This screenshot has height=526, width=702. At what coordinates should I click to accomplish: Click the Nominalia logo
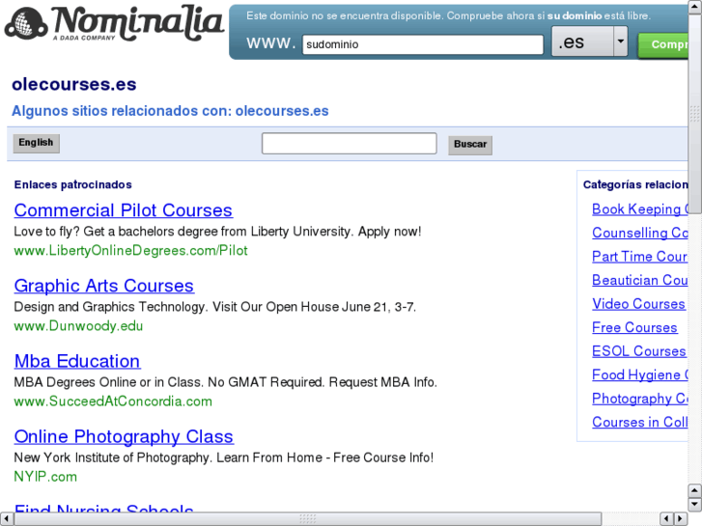[114, 24]
